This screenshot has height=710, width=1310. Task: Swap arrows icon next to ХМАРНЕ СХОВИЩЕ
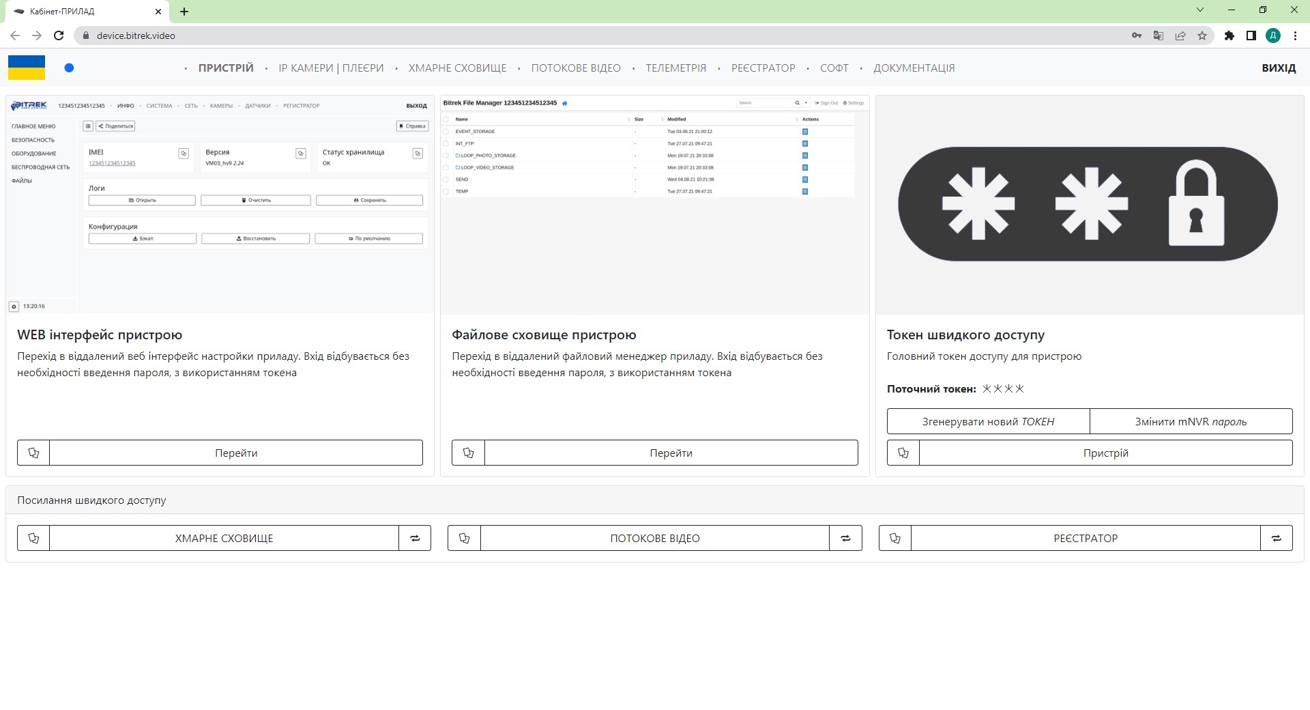coord(415,538)
